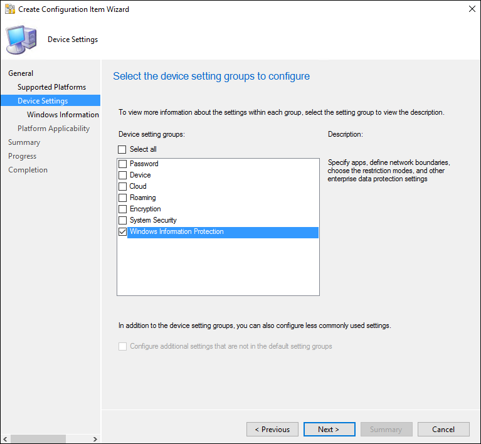Enable the Cloud setting group checkbox
Viewport: 481px width, 444px height.
(x=123, y=186)
